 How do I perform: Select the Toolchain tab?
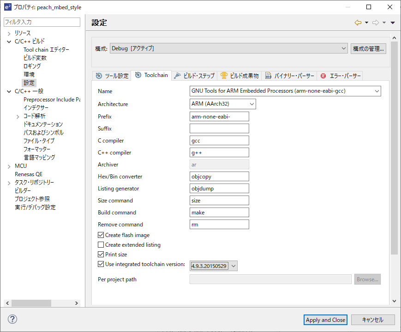click(x=151, y=75)
